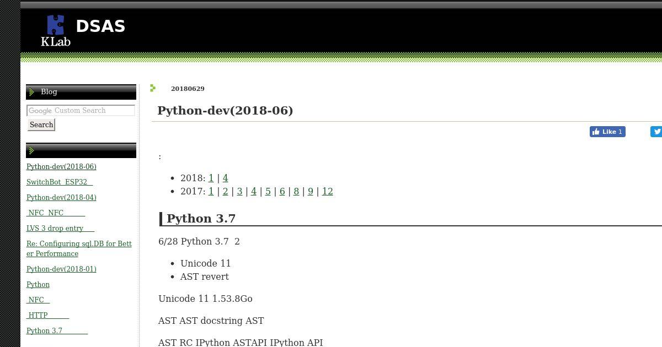Viewport: 662px width, 347px height.
Task: Open the 2017 archive link 5
Action: coord(268,192)
